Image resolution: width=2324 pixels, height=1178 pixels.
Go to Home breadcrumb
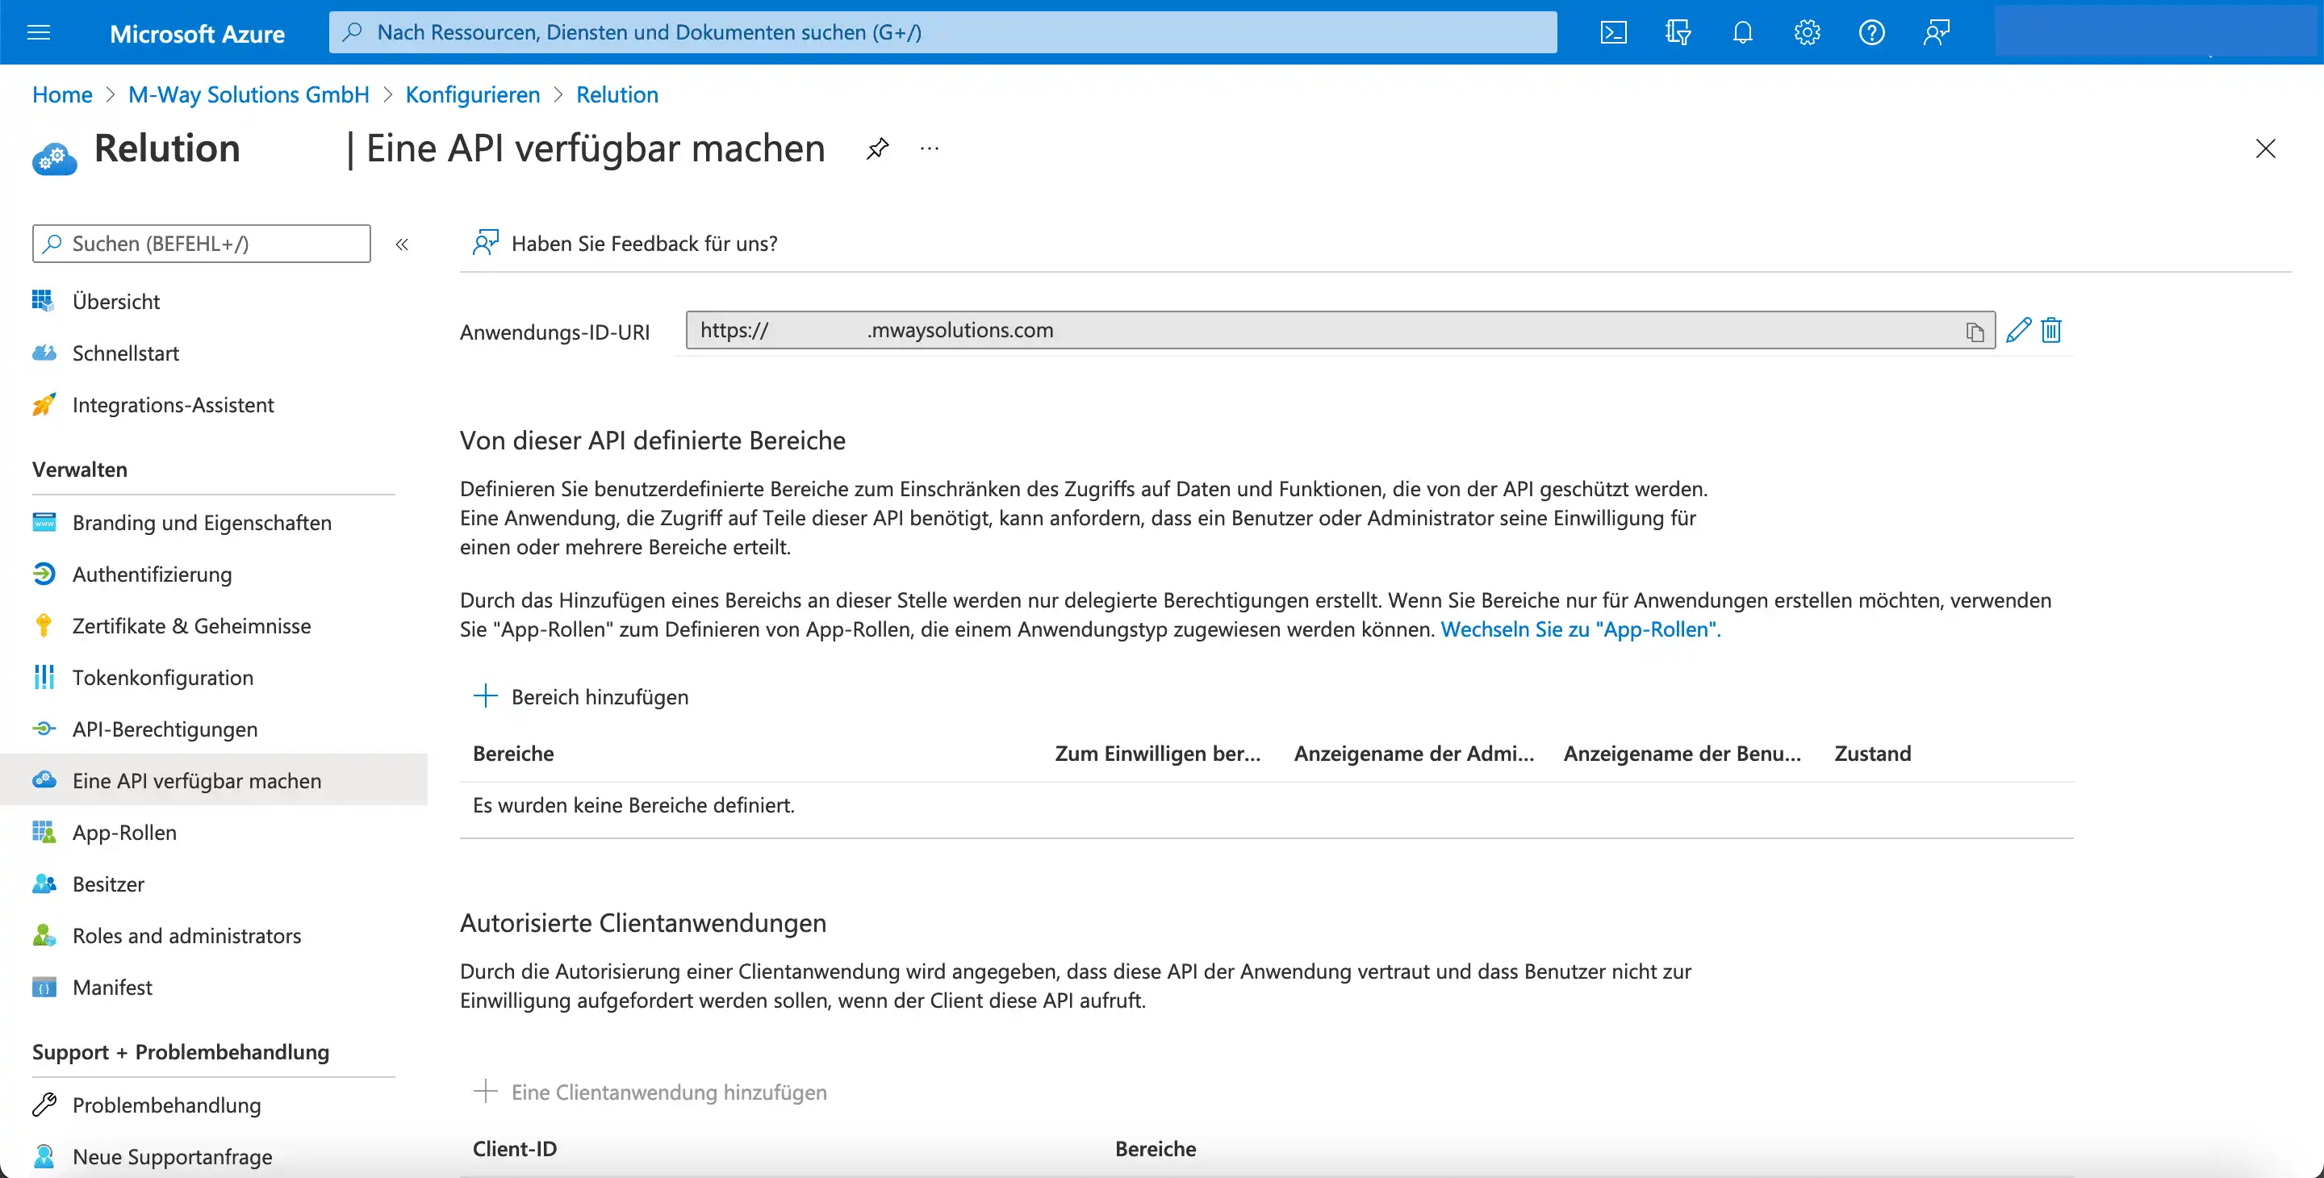pos(62,94)
